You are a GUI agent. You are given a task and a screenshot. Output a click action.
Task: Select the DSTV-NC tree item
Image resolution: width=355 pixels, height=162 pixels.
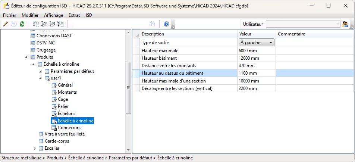(x=45, y=43)
